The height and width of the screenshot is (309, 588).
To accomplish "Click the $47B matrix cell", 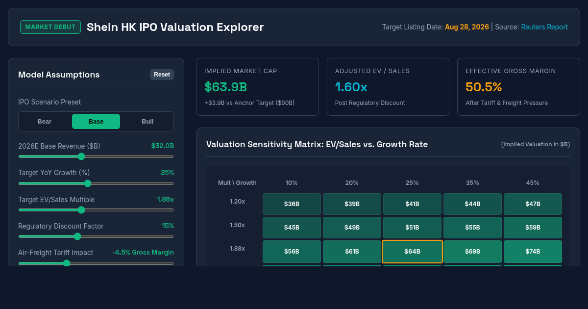I will pyautogui.click(x=533, y=204).
